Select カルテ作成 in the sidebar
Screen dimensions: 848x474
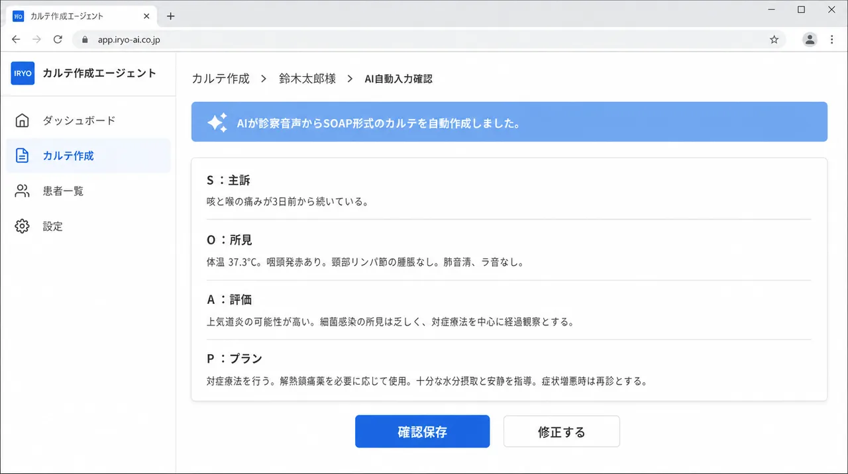click(88, 156)
